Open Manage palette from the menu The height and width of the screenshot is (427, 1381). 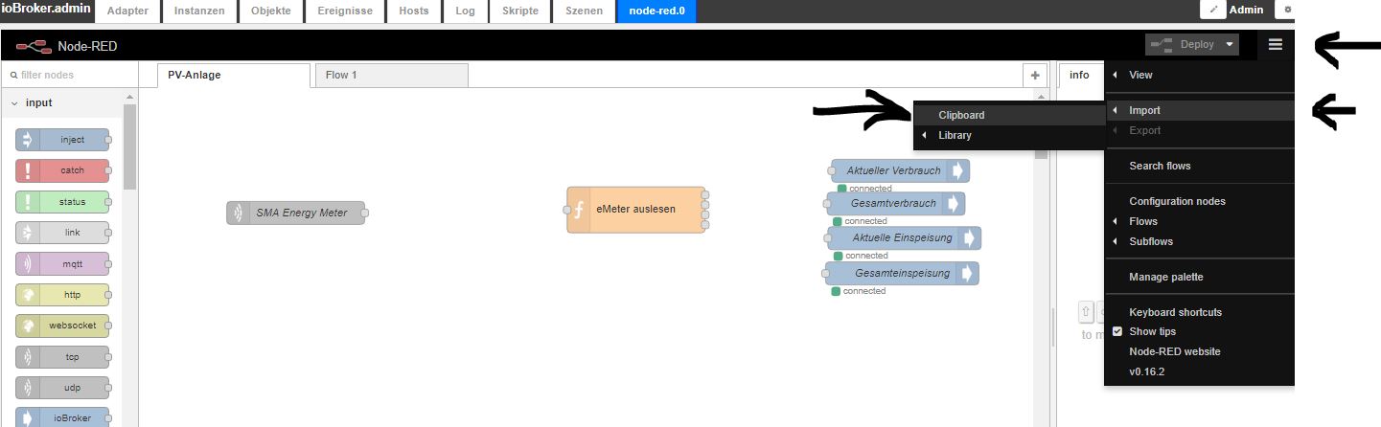tap(1199, 277)
